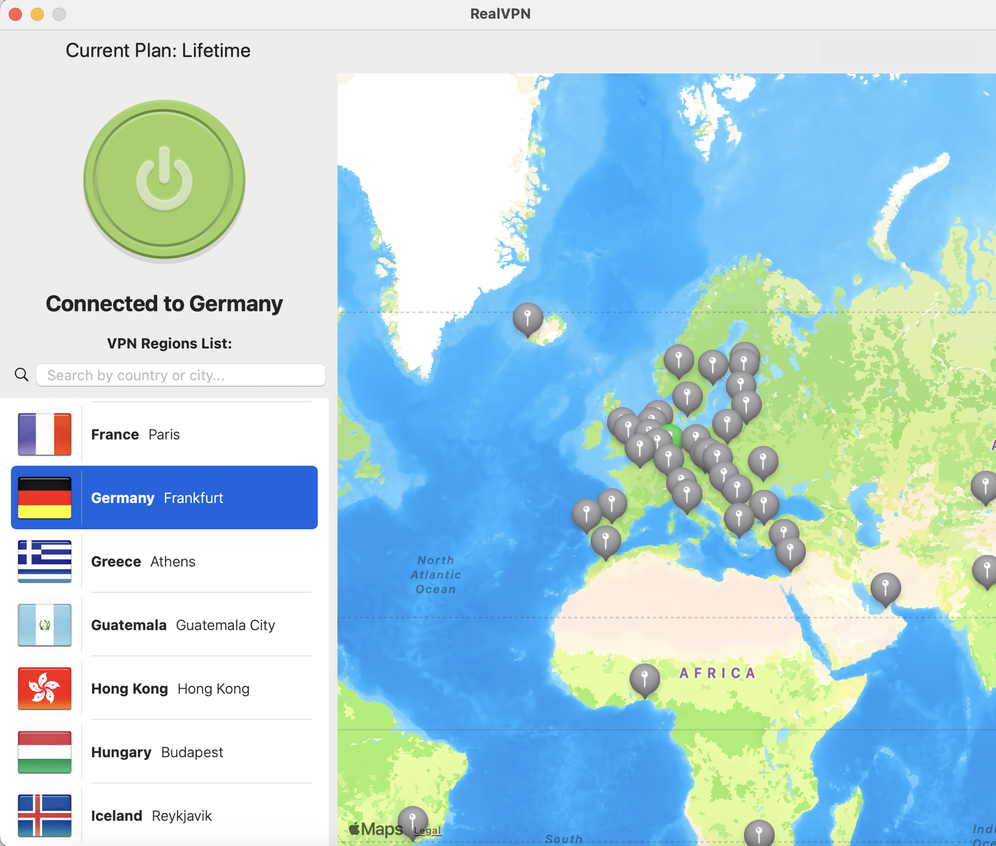Open the Legal link on the map
Screen dimensions: 996x846
[426, 830]
